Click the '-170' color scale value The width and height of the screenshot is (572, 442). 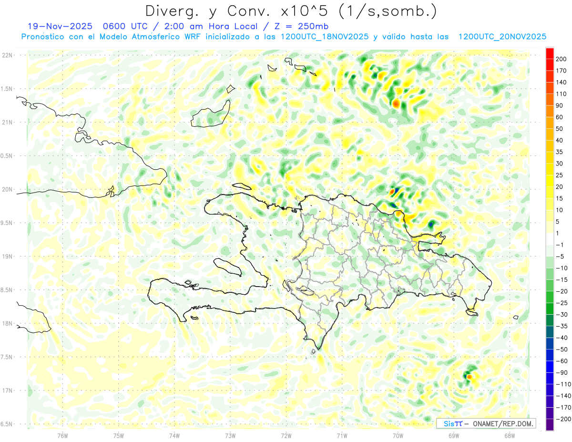point(564,408)
